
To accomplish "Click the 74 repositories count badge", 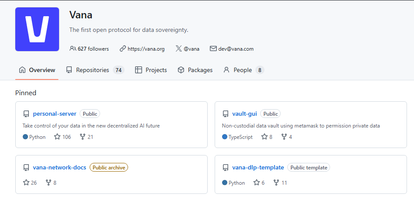I will pos(118,70).
